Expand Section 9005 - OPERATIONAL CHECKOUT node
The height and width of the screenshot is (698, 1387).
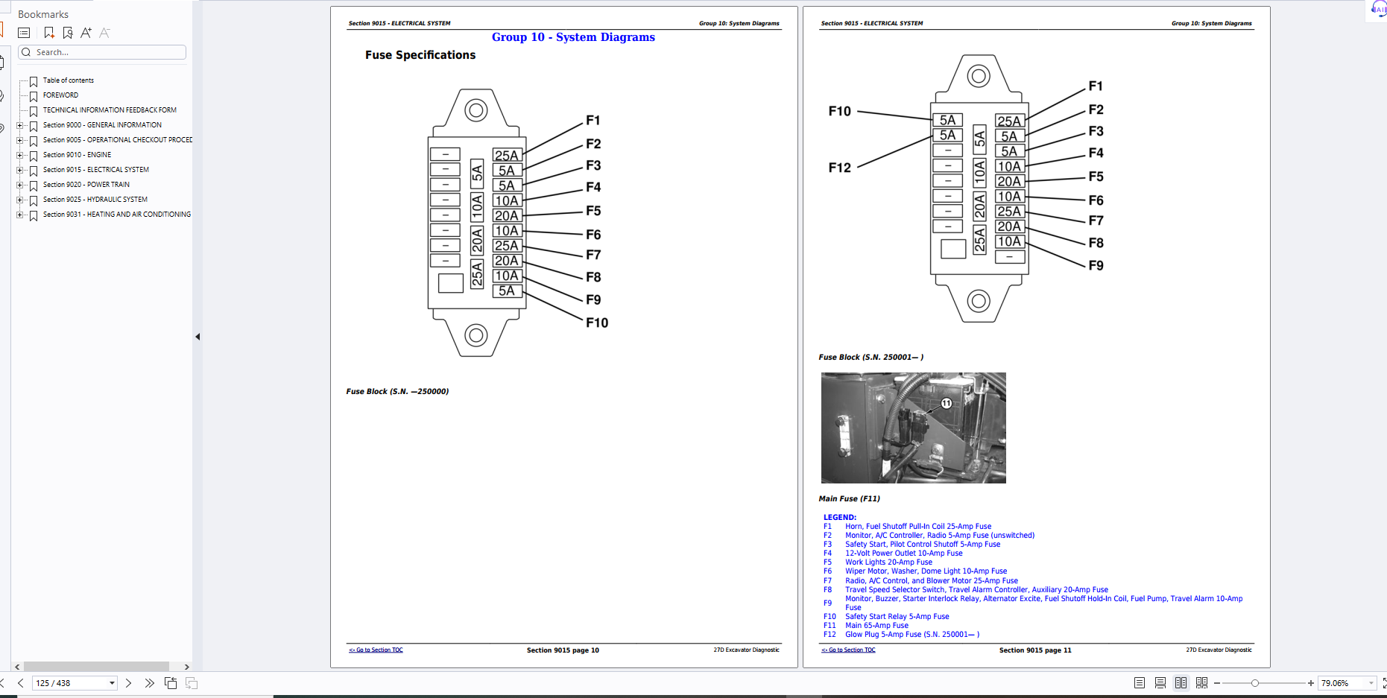20,140
